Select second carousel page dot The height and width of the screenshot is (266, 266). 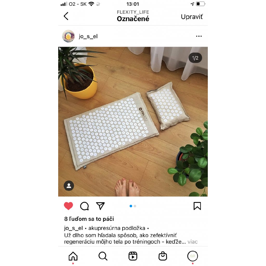(135, 206)
